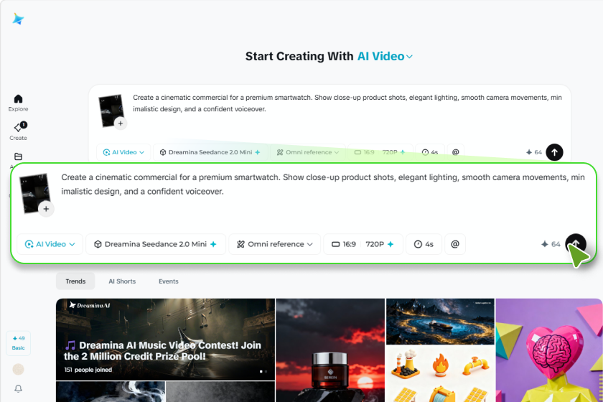The image size is (603, 402).
Task: Click the @ mention button in upper prompt box
Action: coord(455,152)
